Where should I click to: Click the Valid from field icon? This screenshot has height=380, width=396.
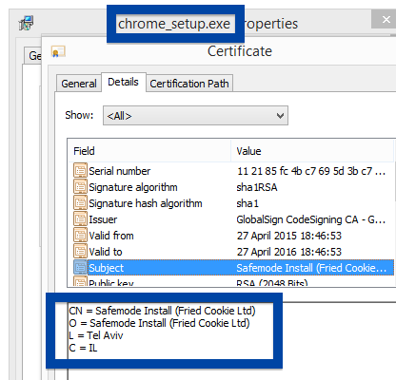(x=80, y=236)
